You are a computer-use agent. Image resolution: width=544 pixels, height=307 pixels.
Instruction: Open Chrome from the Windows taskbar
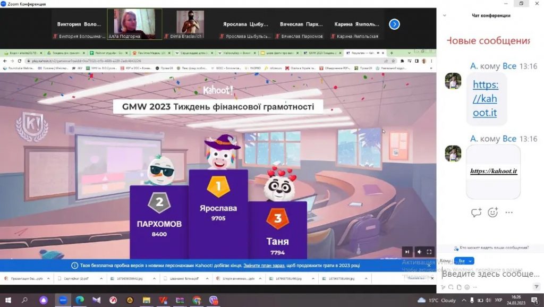(197, 300)
